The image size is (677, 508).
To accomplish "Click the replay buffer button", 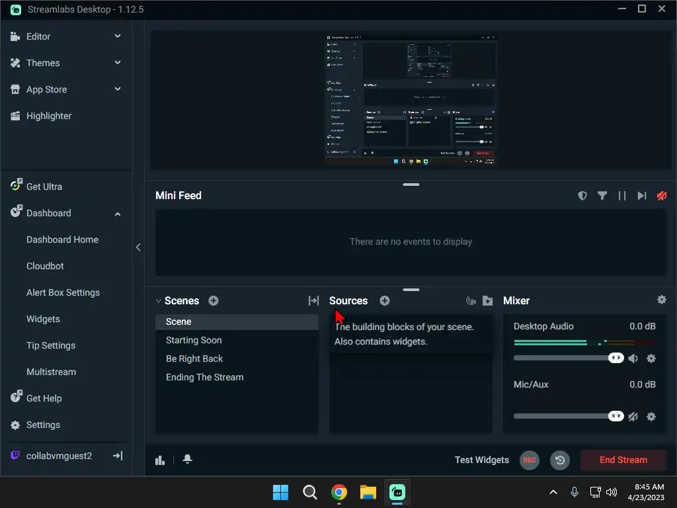I will pos(559,460).
